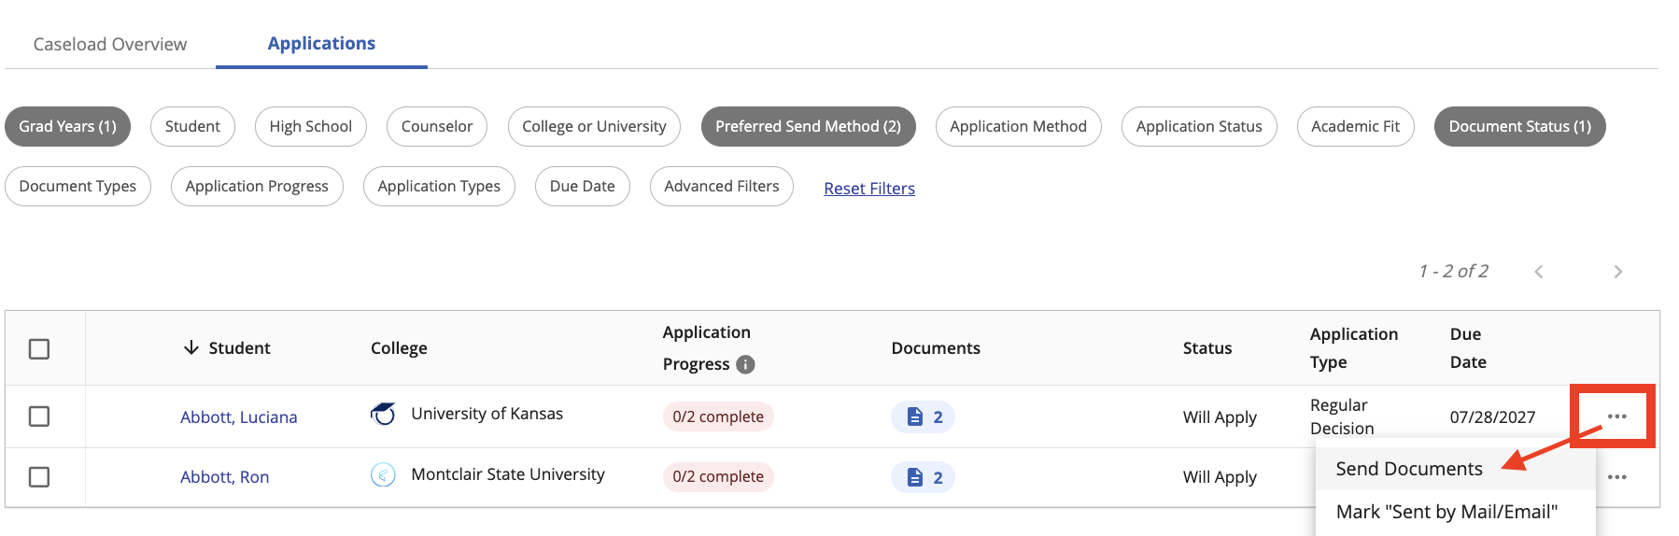The width and height of the screenshot is (1679, 536).
Task: Click the Regular Decision application type cell
Action: click(x=1342, y=416)
